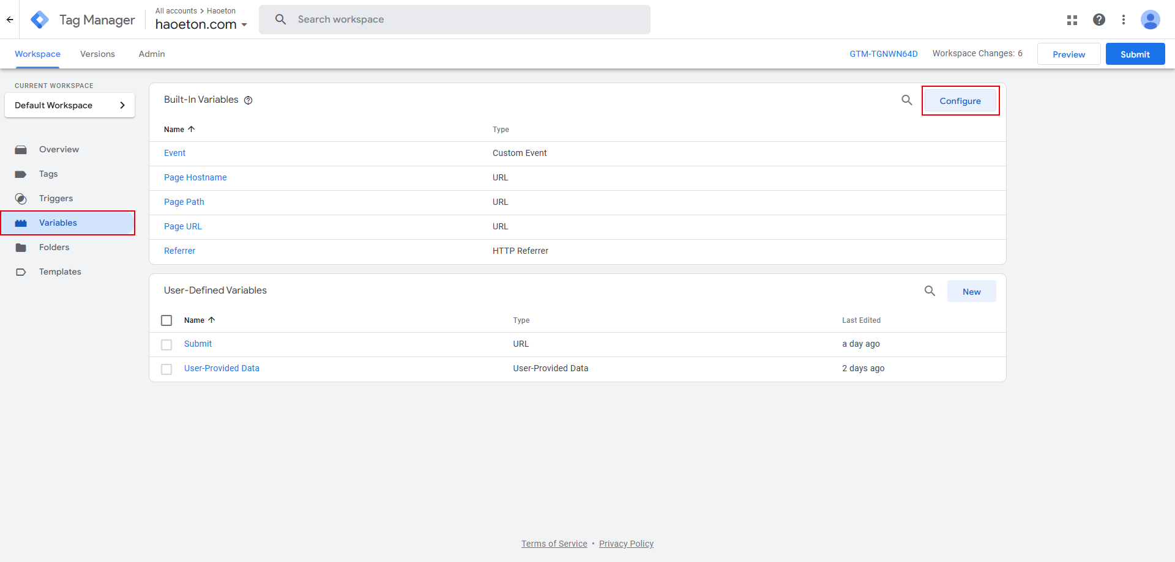Viewport: 1175px width, 562px height.
Task: Click the search icon in Built-In Variables
Action: coord(907,100)
